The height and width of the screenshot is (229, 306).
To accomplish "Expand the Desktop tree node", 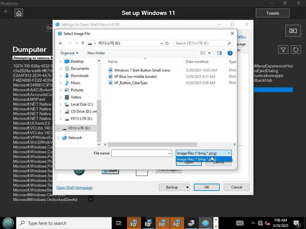I will (x=60, y=61).
